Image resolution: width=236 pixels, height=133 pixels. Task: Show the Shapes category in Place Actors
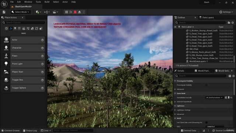pyautogui.click(x=20, y=28)
